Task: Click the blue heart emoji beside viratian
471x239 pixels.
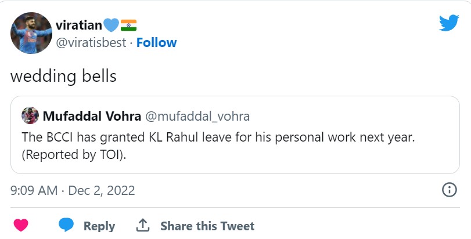Action: (x=111, y=24)
